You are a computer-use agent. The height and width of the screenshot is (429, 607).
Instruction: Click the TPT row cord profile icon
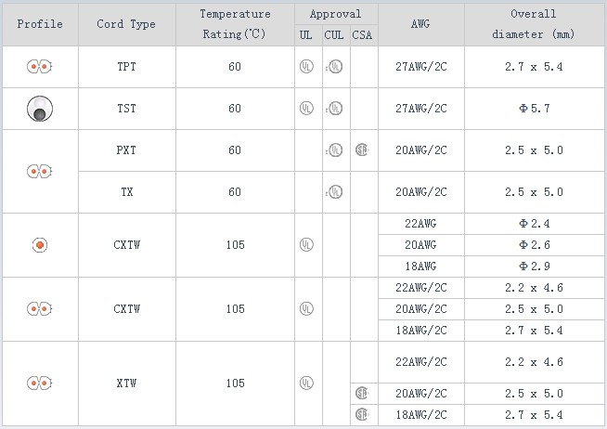point(39,67)
